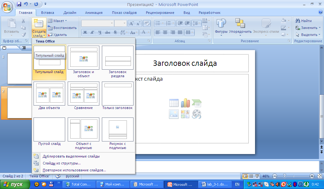
Task: Click Найти find button
Action: click(303, 21)
